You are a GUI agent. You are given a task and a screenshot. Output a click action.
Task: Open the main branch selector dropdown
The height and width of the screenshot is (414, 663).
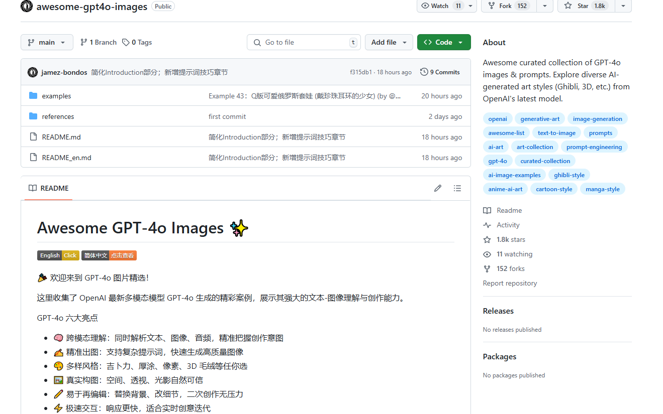point(47,42)
